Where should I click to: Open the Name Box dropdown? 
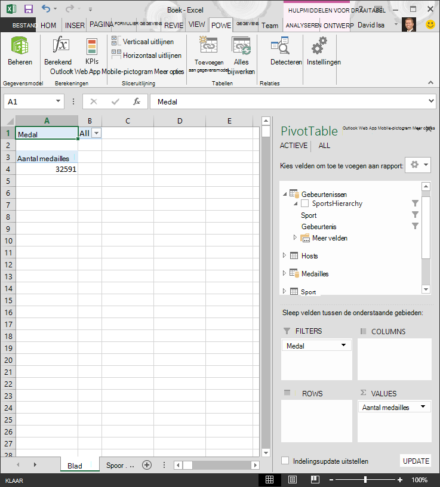(x=58, y=101)
